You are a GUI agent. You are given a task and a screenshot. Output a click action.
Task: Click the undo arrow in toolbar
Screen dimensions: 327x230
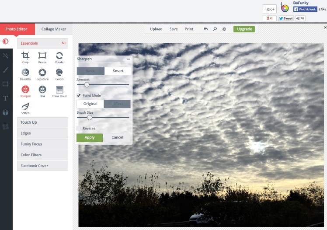click(x=206, y=29)
